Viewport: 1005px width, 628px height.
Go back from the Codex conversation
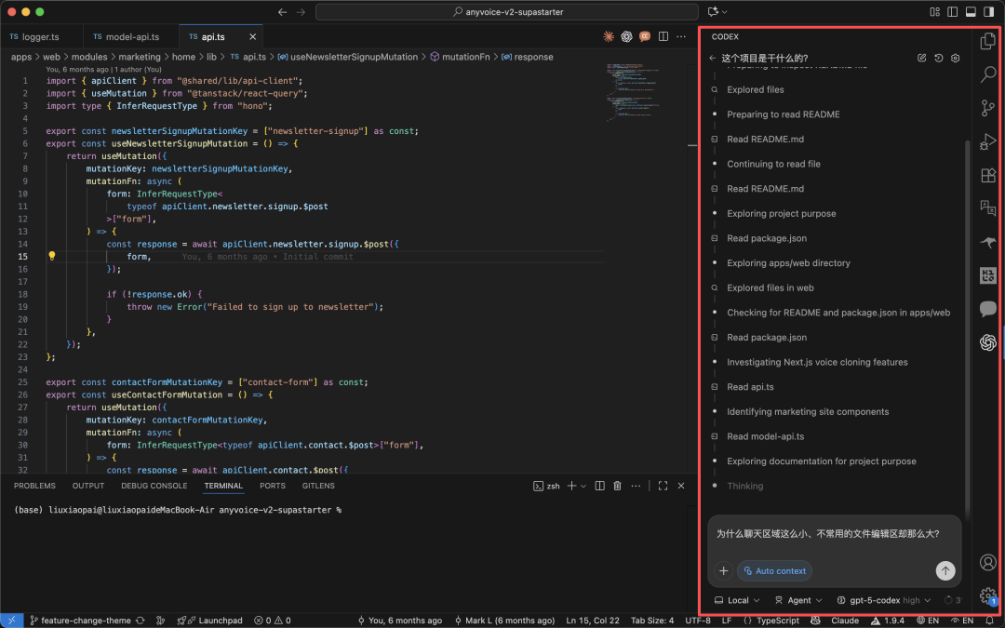[x=712, y=58]
